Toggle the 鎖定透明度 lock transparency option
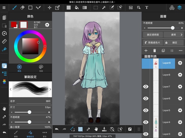185x138 pixels. (x=152, y=35)
